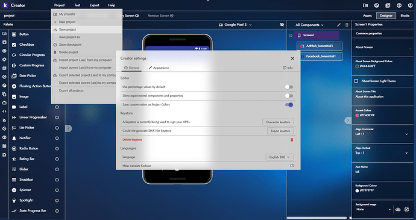Image resolution: width=416 pixels, height=220 pixels.
Task: Open the account profile icon
Action: (410, 5)
